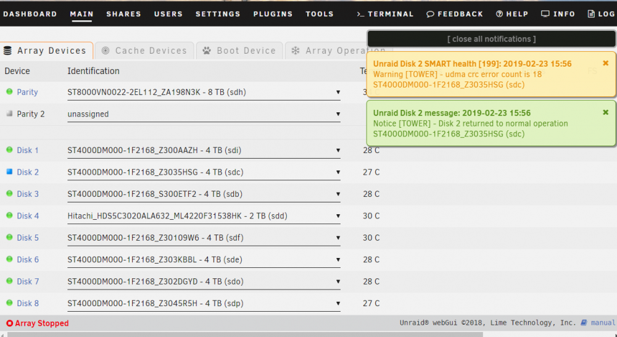Click the green status ball next to Parity
This screenshot has height=337, width=617.
click(9, 91)
